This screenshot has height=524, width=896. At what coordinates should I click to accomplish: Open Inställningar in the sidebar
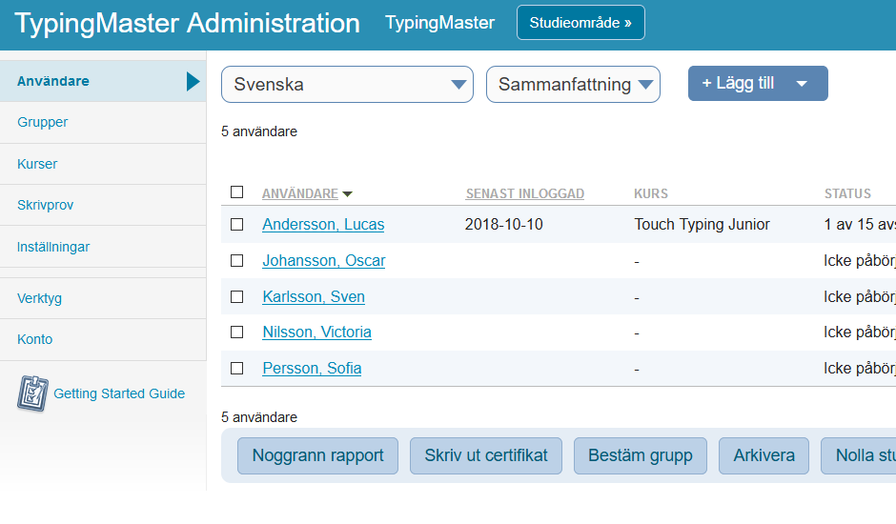(x=103, y=247)
